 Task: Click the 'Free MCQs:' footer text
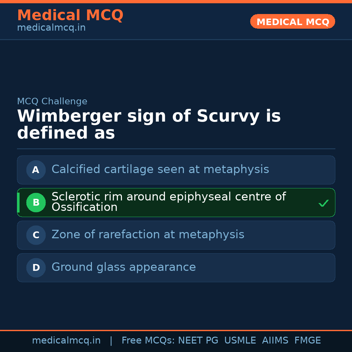[148, 341]
